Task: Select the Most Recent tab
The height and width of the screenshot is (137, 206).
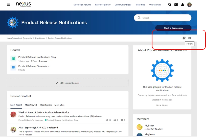Action: [16, 105]
